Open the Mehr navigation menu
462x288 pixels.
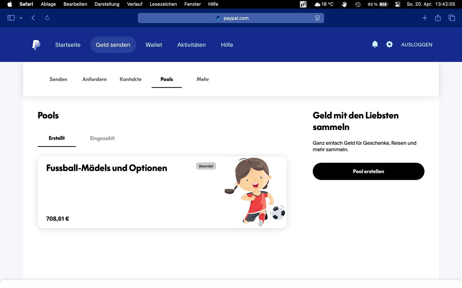pos(202,79)
